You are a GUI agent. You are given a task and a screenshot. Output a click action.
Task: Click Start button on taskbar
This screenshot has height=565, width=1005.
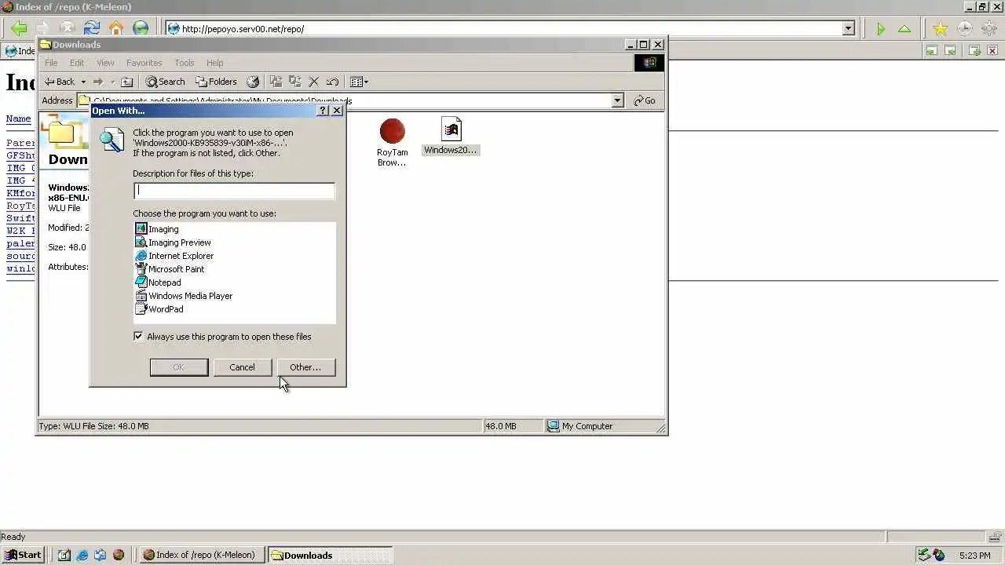[23, 555]
